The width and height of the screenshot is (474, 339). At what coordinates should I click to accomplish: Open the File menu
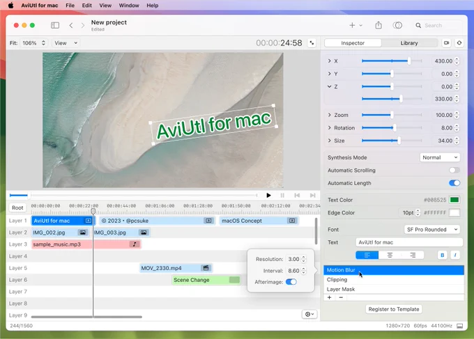pos(70,6)
